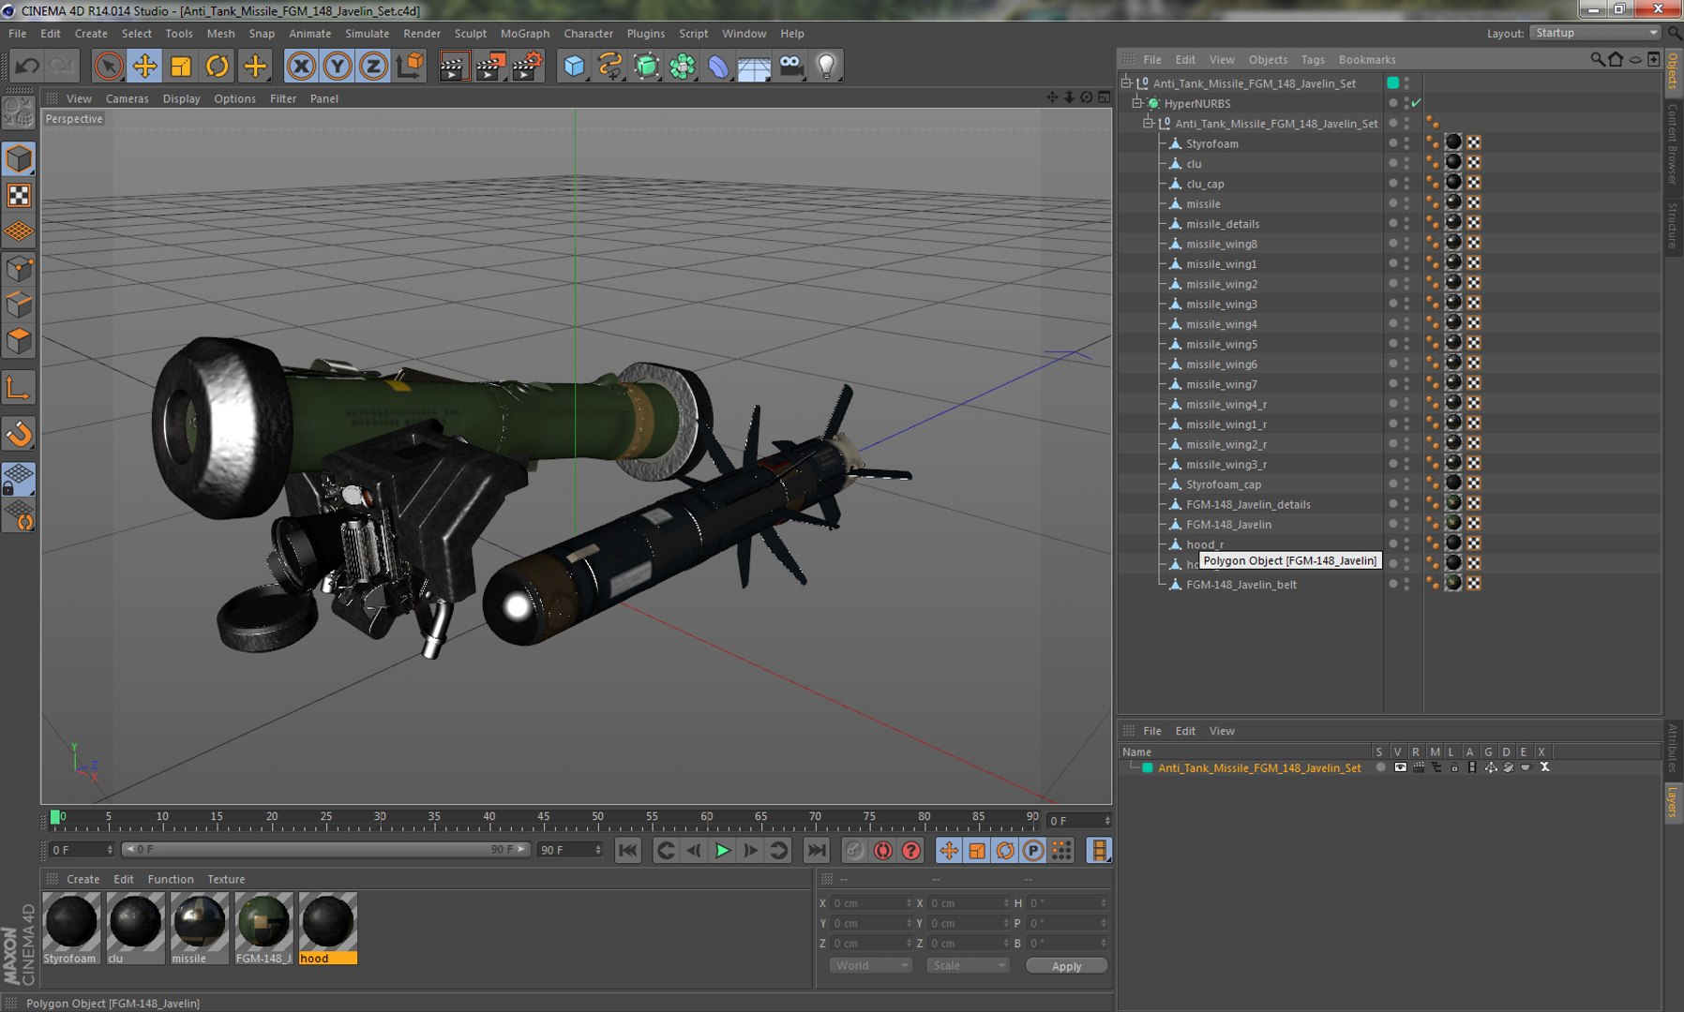Screen dimensions: 1684x1012
Task: Select the Styrofoam_cap object in tree
Action: (1223, 484)
